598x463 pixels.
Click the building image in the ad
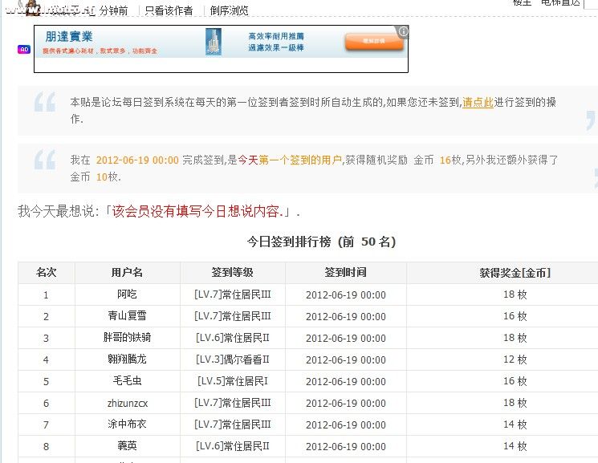tap(214, 42)
